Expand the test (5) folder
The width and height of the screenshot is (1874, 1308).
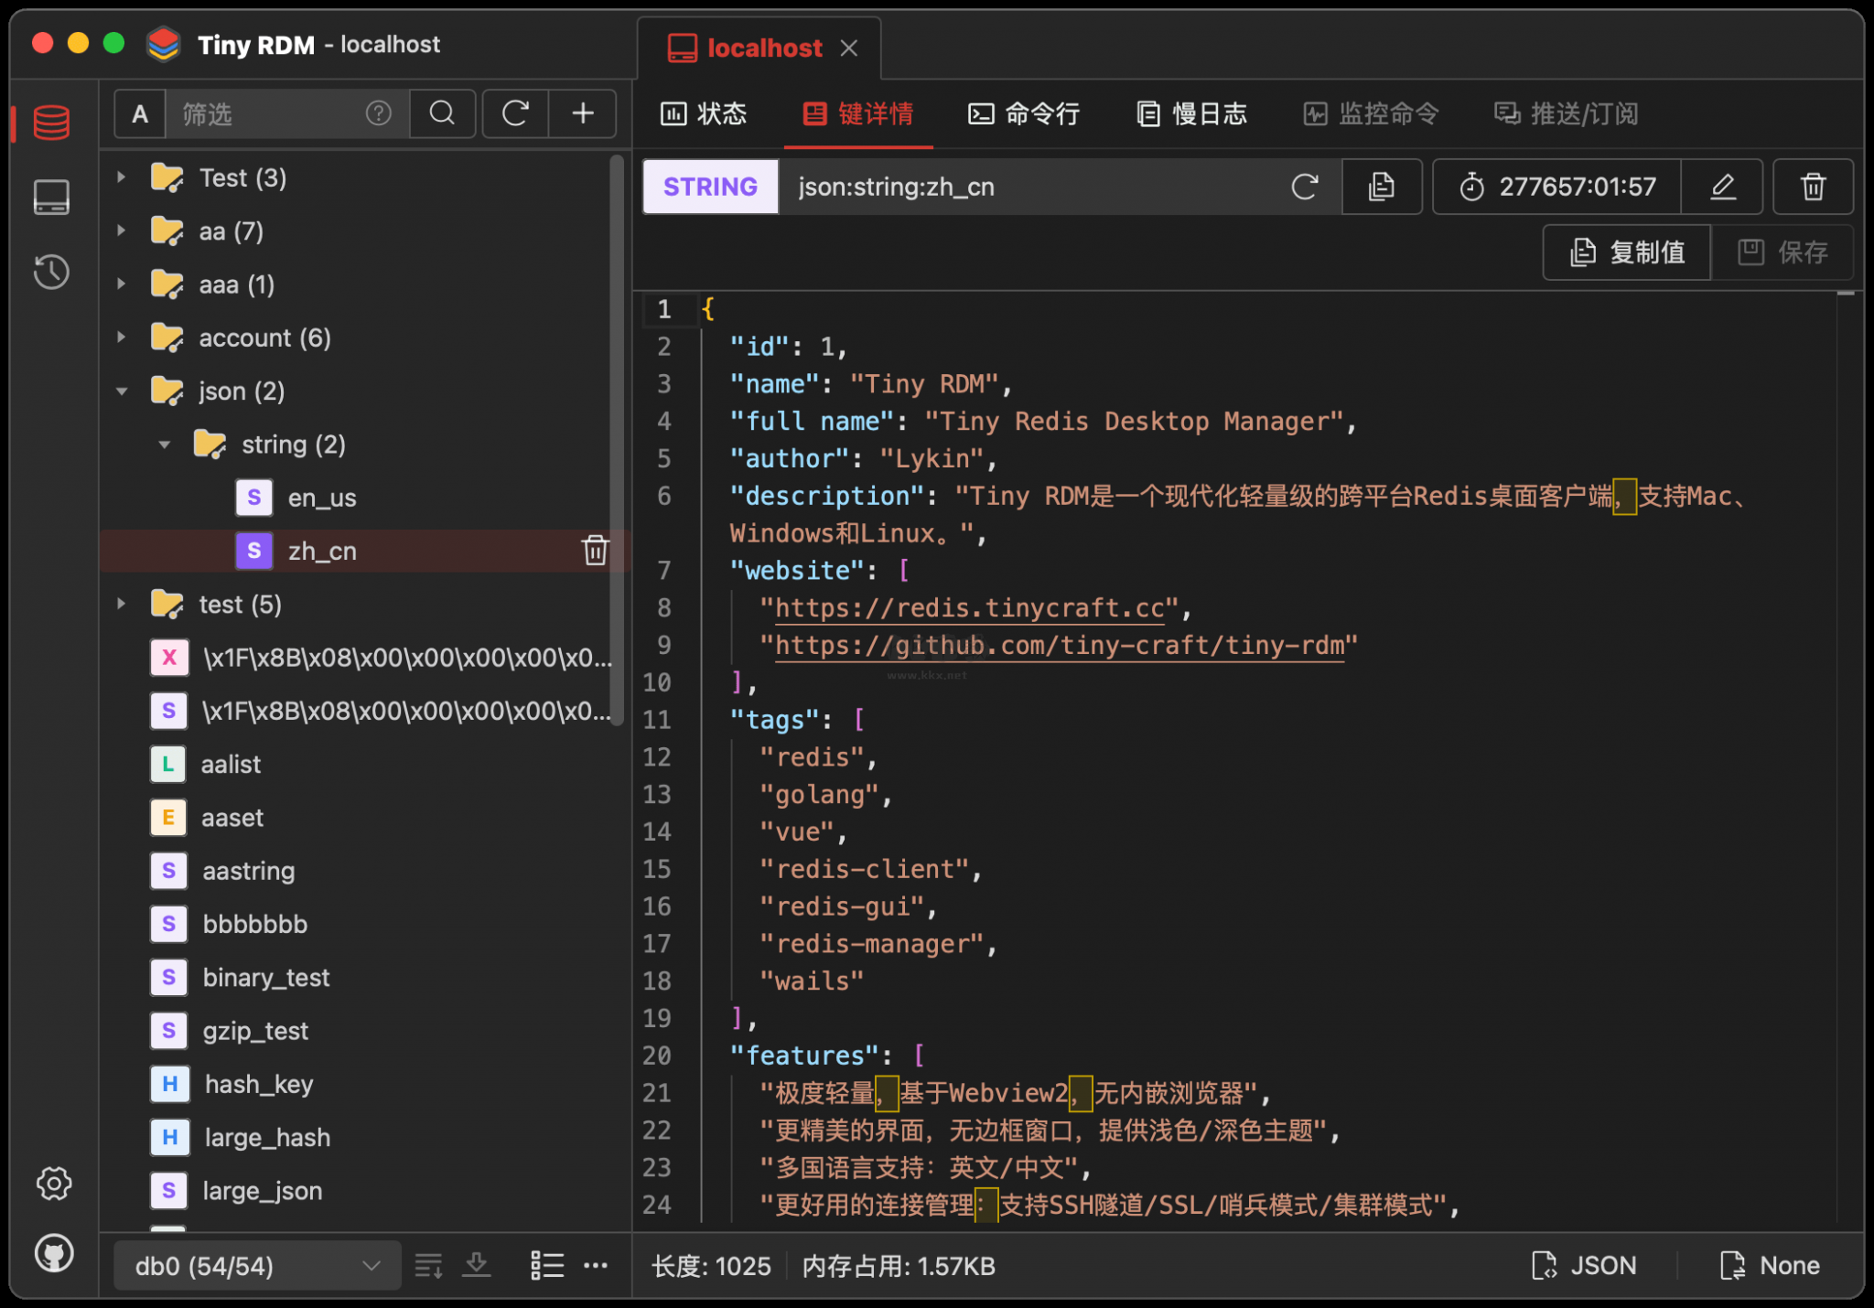coord(121,605)
